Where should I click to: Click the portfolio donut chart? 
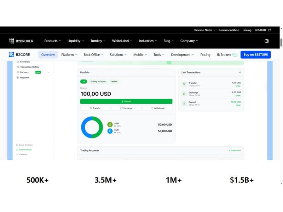pos(92,127)
